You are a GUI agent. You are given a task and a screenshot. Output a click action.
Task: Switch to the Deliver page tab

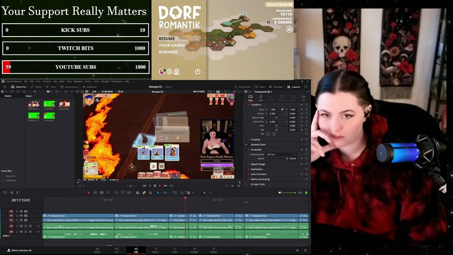[213, 250]
